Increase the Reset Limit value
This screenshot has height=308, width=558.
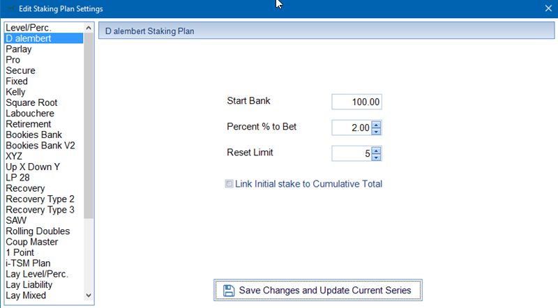pos(376,151)
